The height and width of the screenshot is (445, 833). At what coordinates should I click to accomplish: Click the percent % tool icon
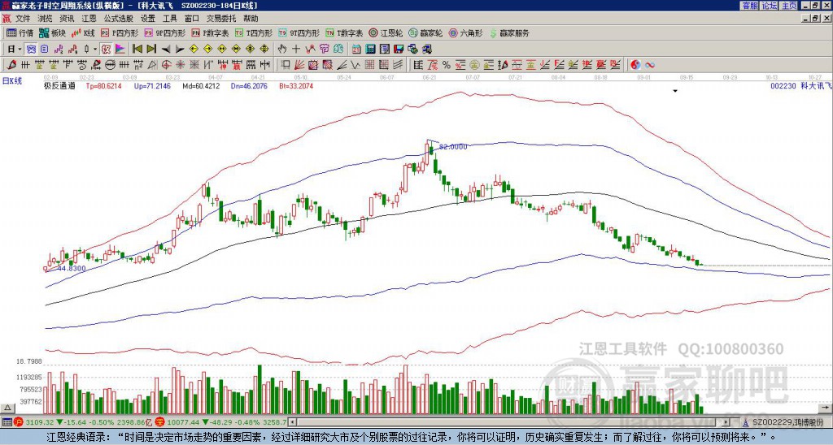[x=447, y=65]
